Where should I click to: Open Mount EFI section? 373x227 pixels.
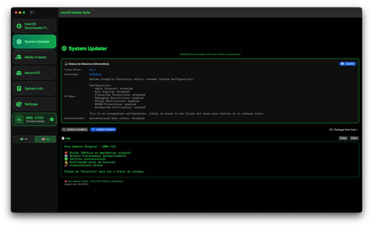point(34,73)
